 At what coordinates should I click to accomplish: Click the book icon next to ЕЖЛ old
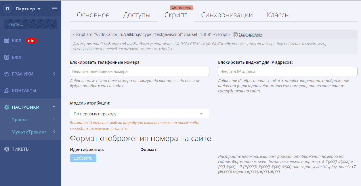click(x=7, y=41)
